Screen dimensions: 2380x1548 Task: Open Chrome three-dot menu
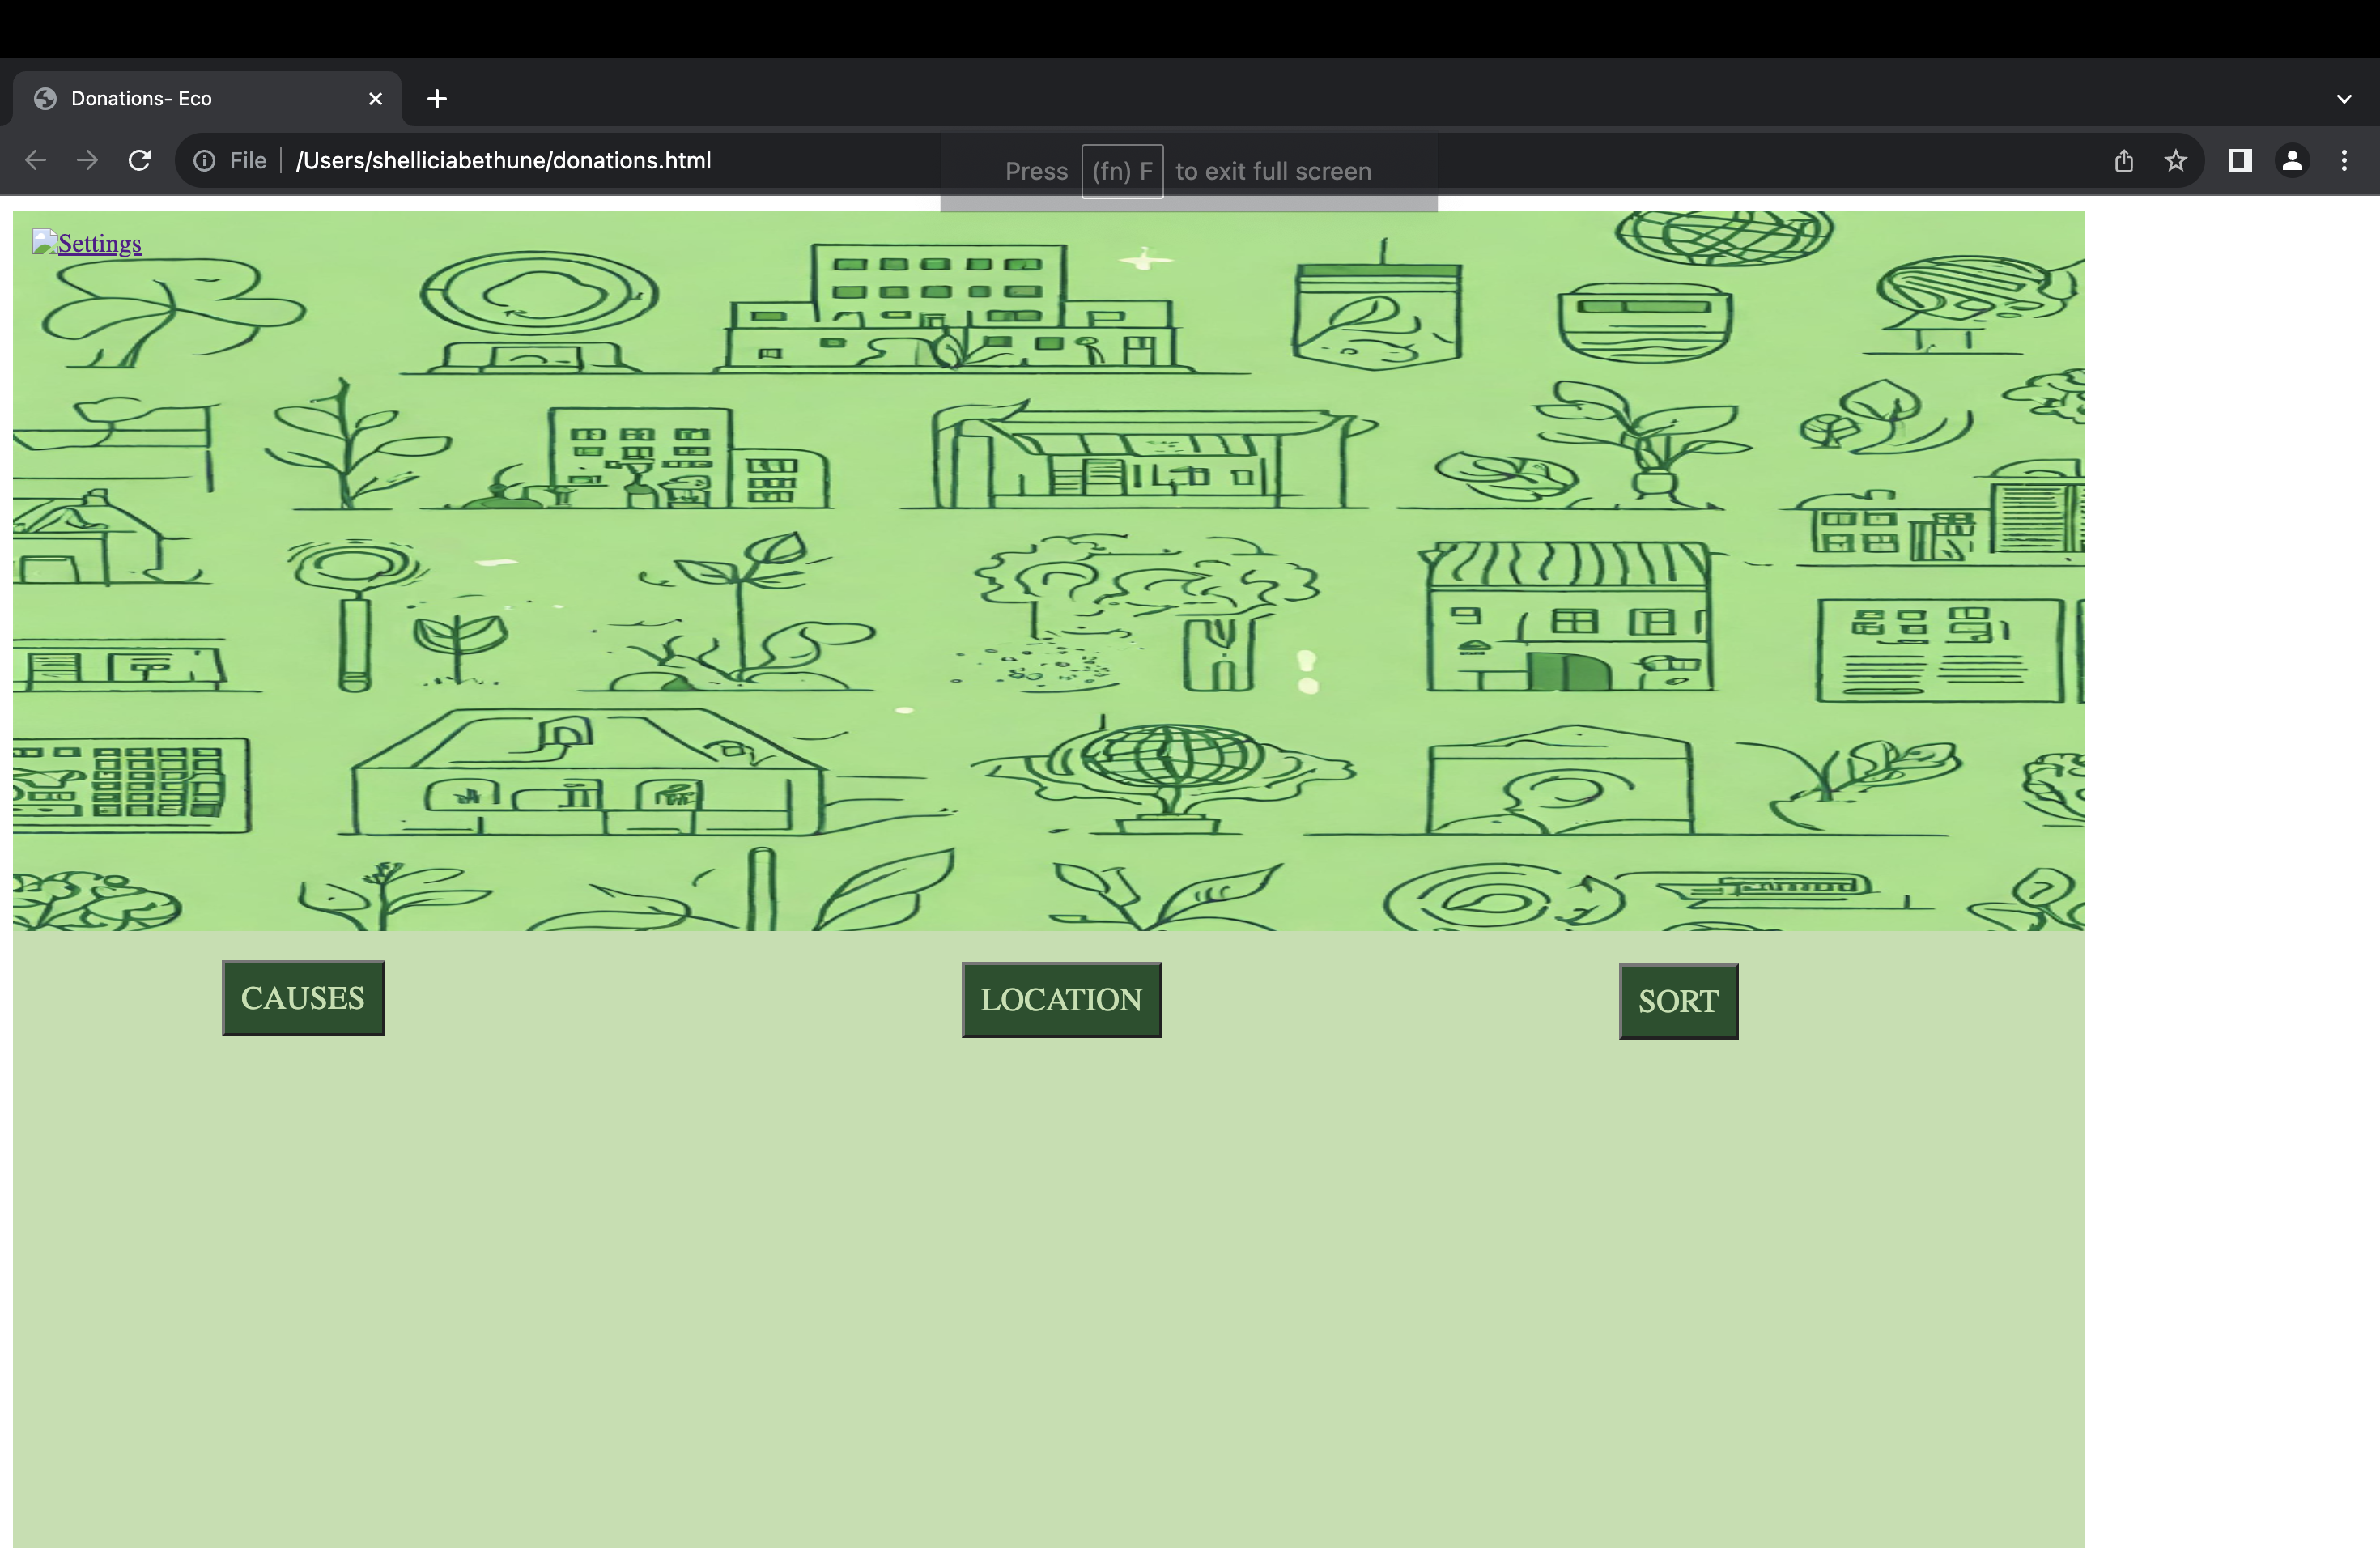(2344, 161)
